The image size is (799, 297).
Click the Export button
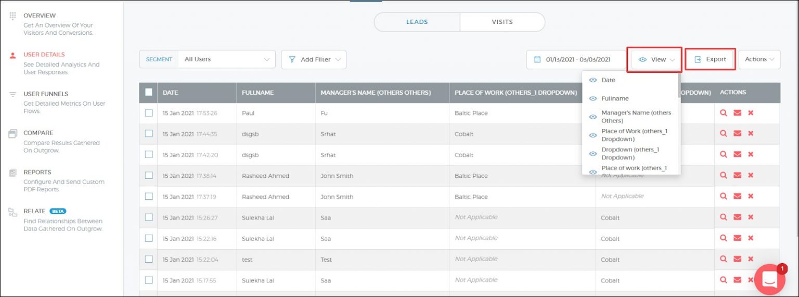710,59
